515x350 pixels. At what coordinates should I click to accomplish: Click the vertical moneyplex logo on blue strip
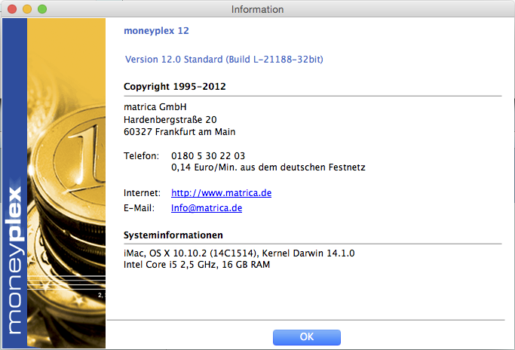(14, 259)
